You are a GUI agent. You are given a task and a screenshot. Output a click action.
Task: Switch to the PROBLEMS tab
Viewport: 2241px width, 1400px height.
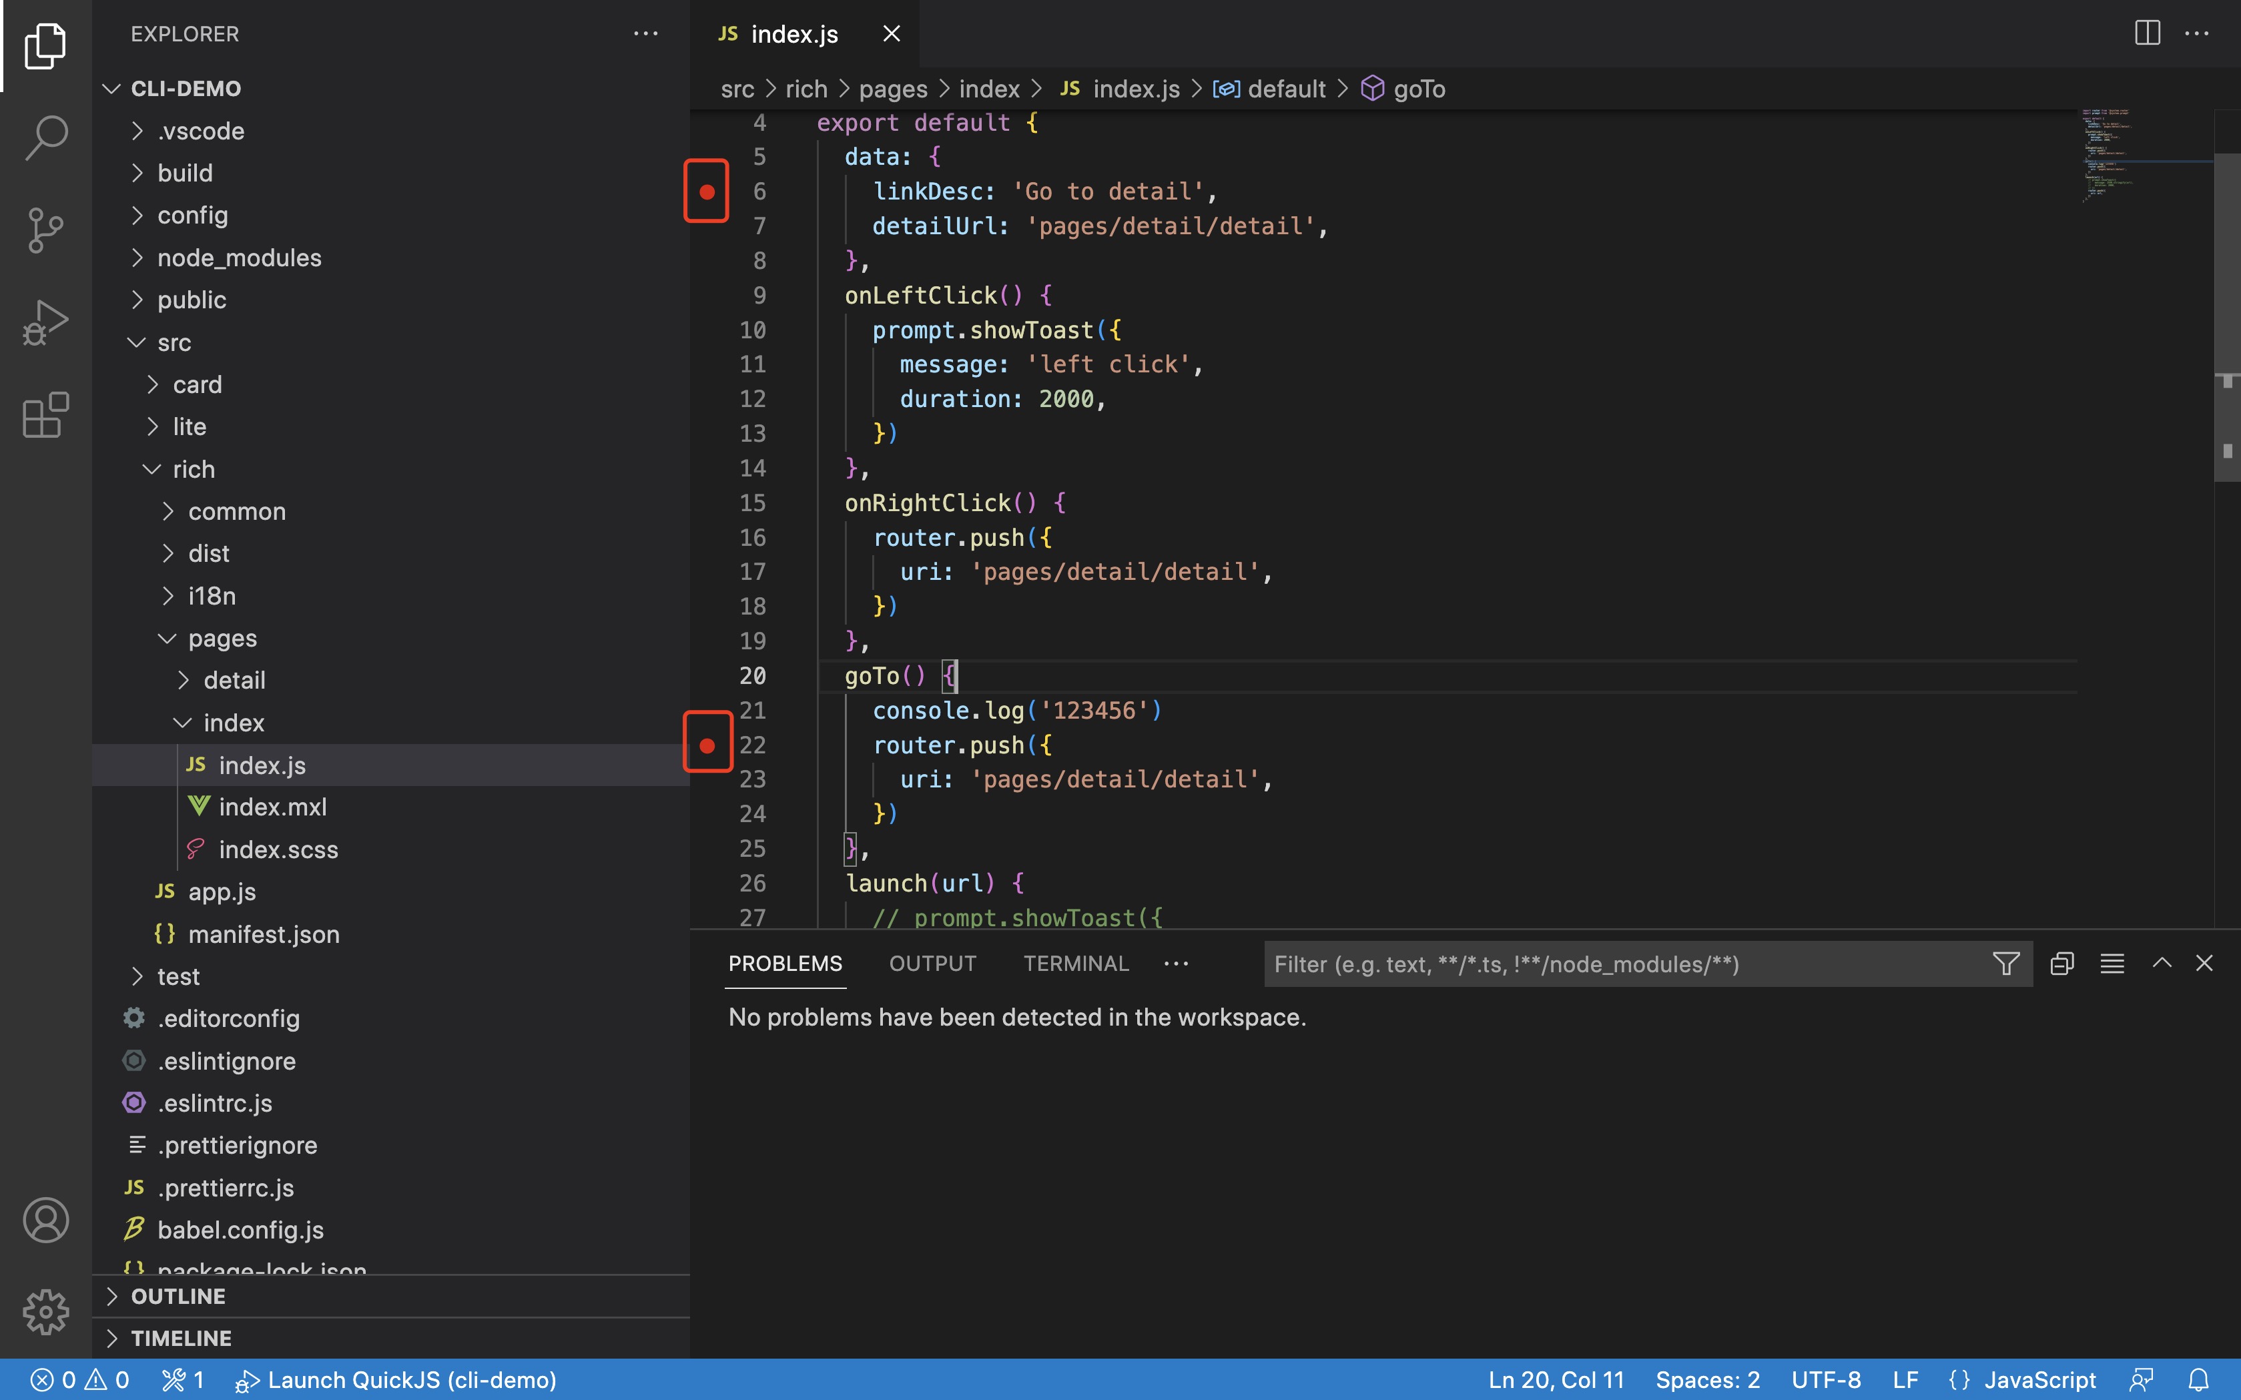[785, 964]
